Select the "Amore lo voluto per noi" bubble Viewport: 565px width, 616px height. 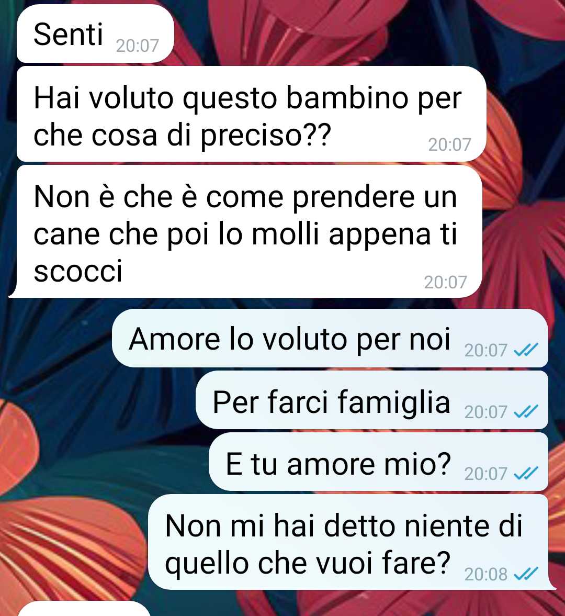(x=330, y=338)
